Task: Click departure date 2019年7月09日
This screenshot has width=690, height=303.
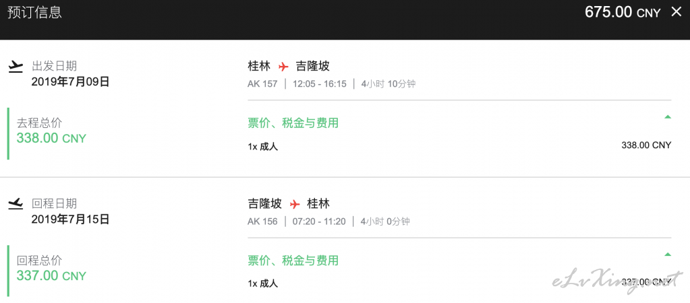Action: click(x=70, y=81)
